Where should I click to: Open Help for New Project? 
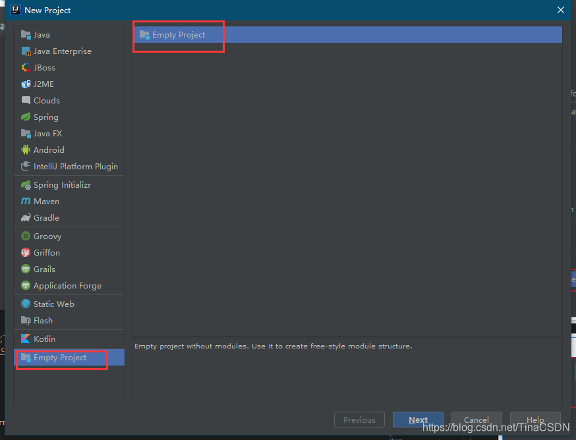535,420
